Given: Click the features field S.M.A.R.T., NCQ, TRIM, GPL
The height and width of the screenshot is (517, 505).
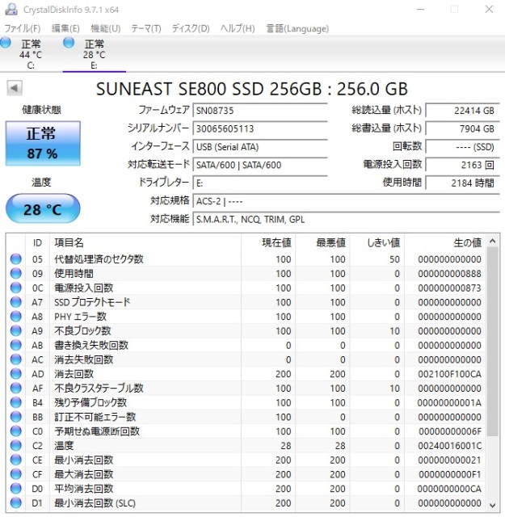Looking at the screenshot, I should tap(346, 219).
